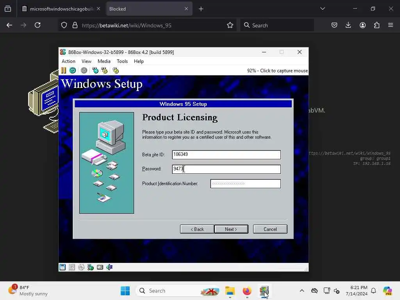Cancel the Windows 95 Setup
This screenshot has width=400, height=300.
(x=270, y=229)
